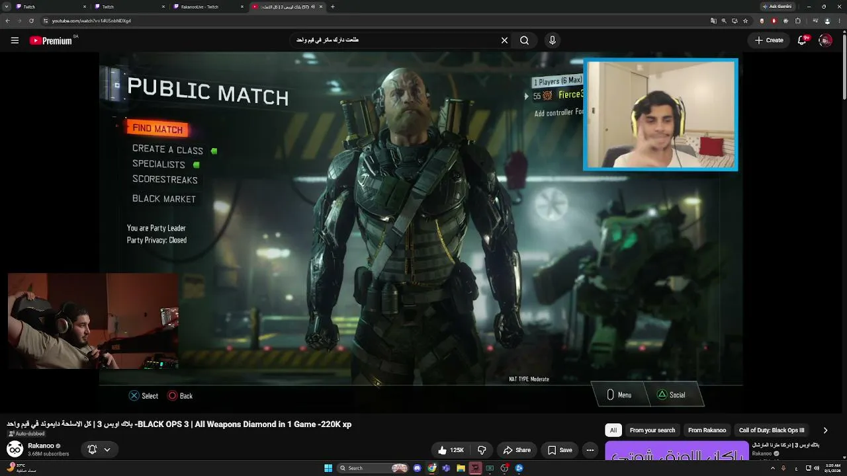
Task: Open the zoom indicator in address bar
Action: tap(724, 20)
